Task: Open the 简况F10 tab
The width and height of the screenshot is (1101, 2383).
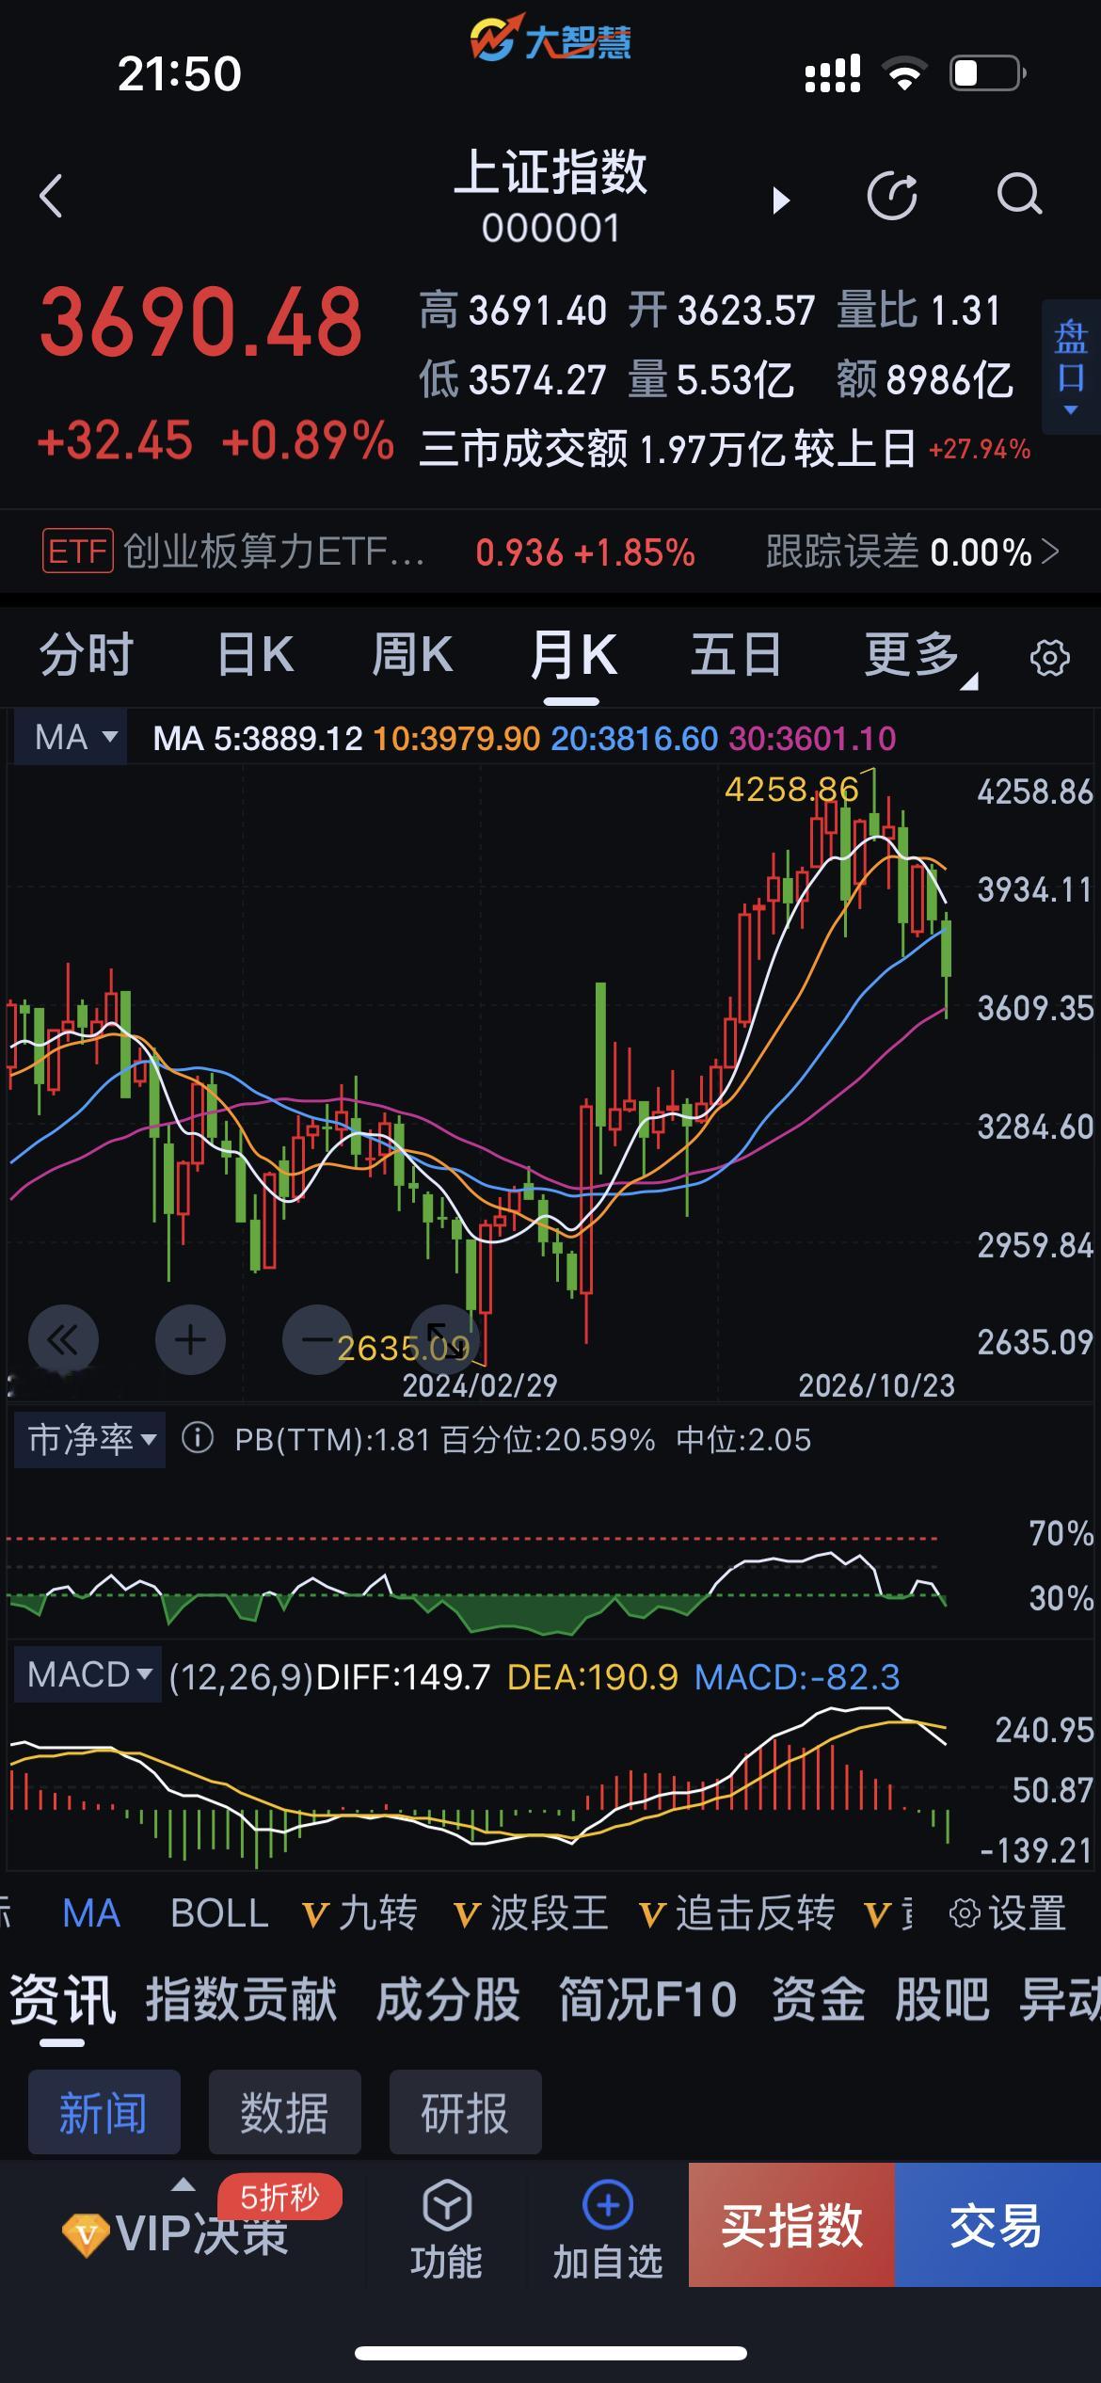Action: pos(647,1999)
